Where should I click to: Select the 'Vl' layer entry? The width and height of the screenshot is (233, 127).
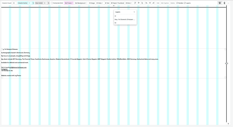116,16
